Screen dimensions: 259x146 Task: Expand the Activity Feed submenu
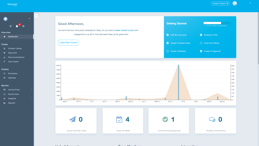click(32, 90)
